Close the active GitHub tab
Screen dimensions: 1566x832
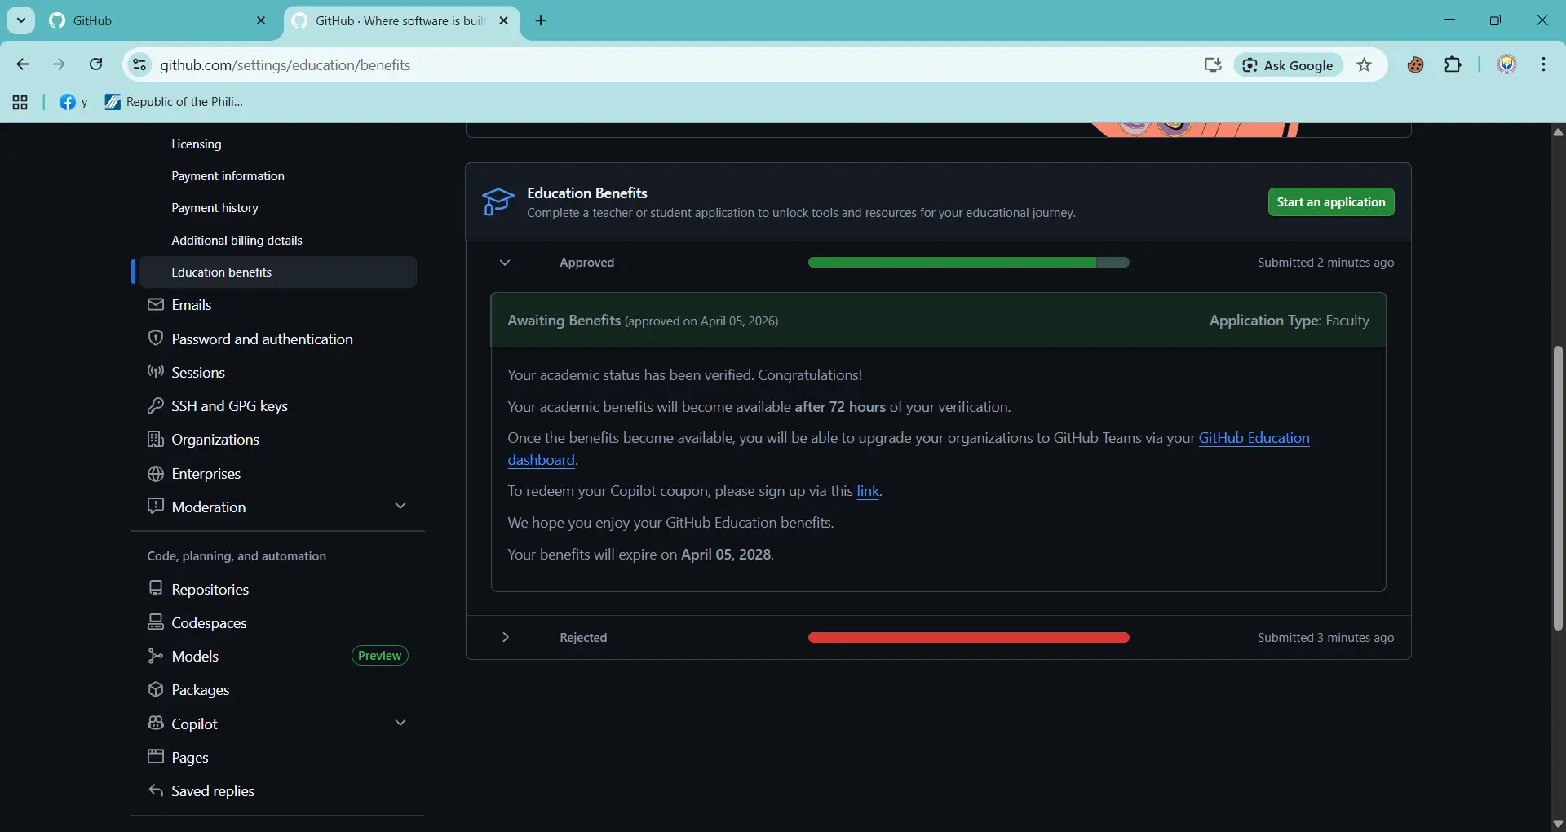coord(503,20)
